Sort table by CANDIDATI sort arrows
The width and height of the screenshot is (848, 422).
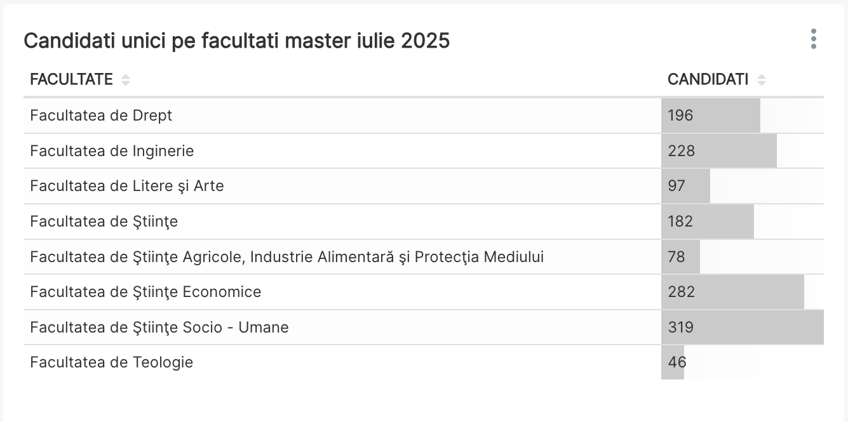[x=762, y=80]
